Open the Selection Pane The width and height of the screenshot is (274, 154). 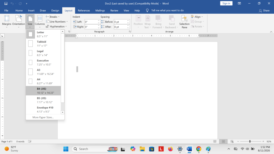click(184, 21)
